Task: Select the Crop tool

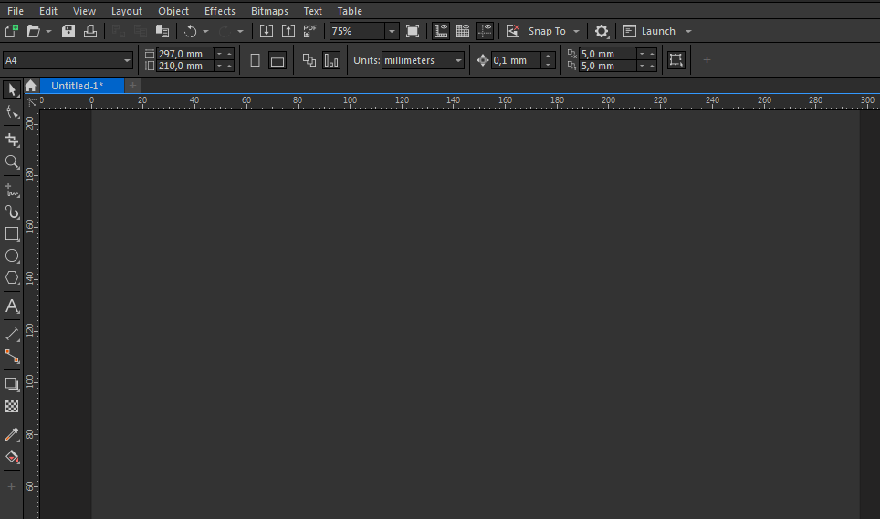Action: pyautogui.click(x=12, y=140)
